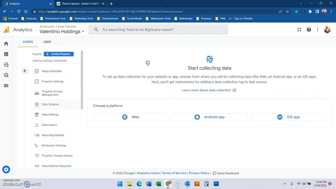Choose Web platform
336x189 pixels.
[130, 117]
